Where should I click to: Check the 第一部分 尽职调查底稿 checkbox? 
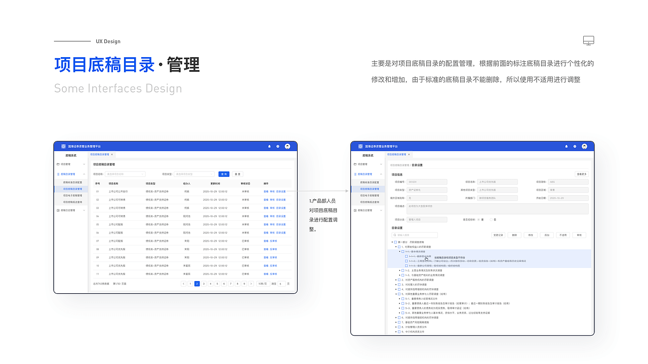tap(395, 242)
